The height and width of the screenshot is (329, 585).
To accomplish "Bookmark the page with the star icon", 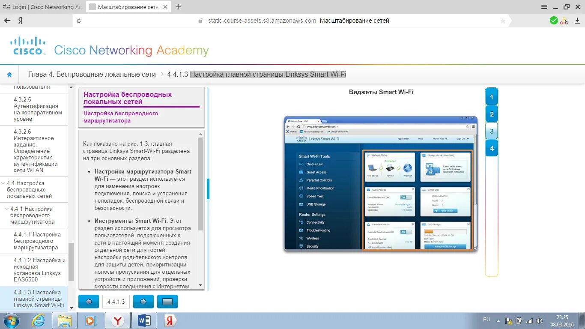I will 503,21.
